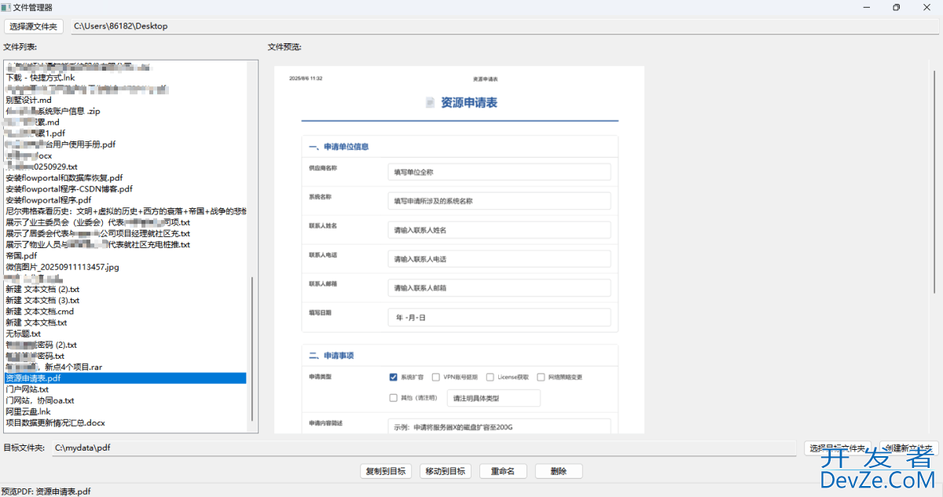Select 阿里云盘.lnk in the file list
The image size is (943, 497).
click(x=28, y=411)
